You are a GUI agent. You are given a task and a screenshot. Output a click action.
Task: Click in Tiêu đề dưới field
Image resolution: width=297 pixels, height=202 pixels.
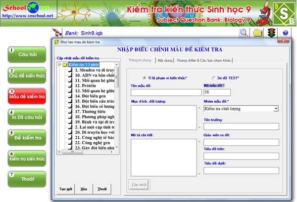(242, 170)
